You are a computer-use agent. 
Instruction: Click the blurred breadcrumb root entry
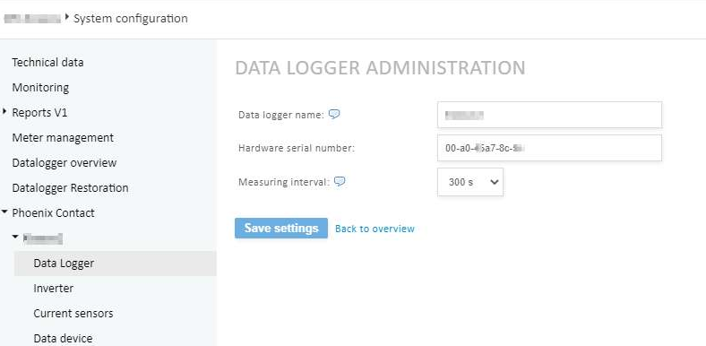32,19
